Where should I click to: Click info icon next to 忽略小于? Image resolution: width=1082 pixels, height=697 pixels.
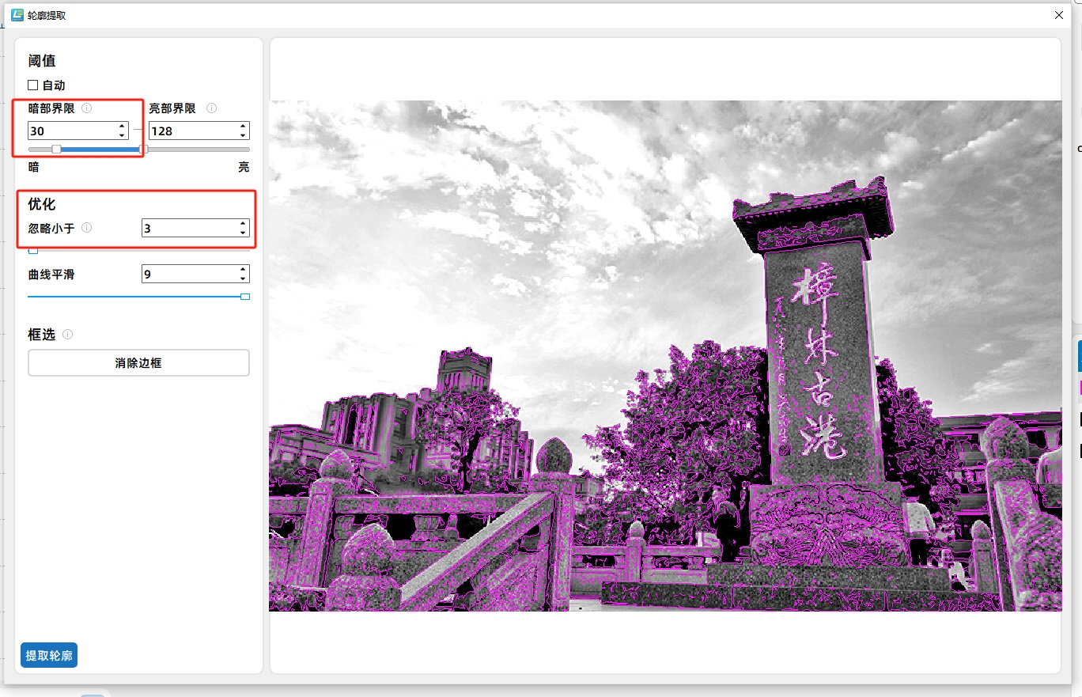[87, 228]
